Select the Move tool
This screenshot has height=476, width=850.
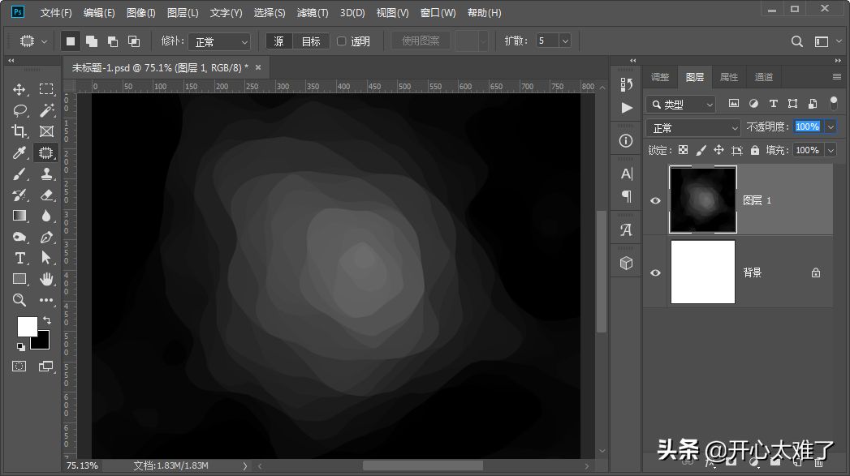pos(19,89)
